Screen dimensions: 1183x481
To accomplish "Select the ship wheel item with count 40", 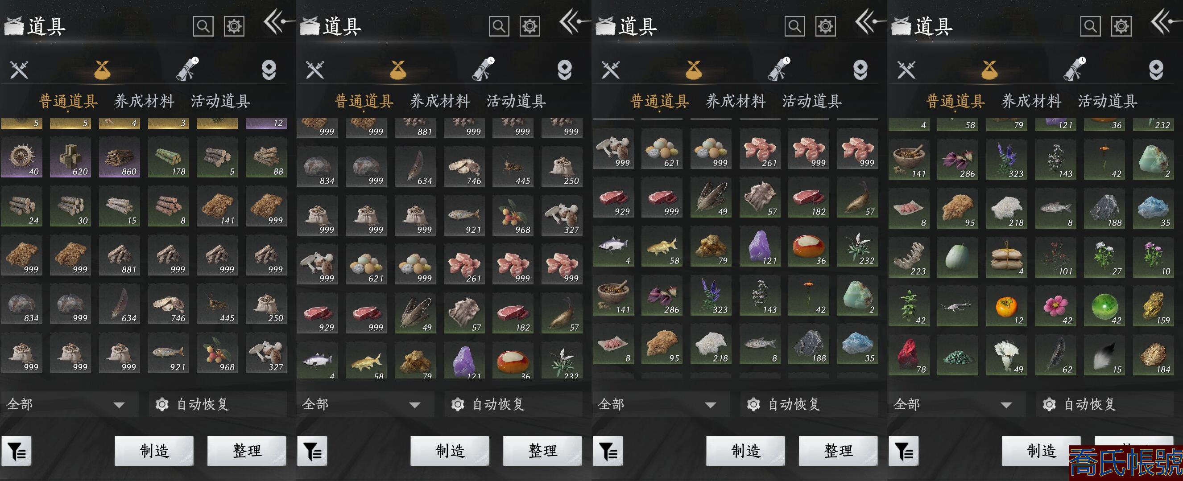I will click(x=21, y=156).
